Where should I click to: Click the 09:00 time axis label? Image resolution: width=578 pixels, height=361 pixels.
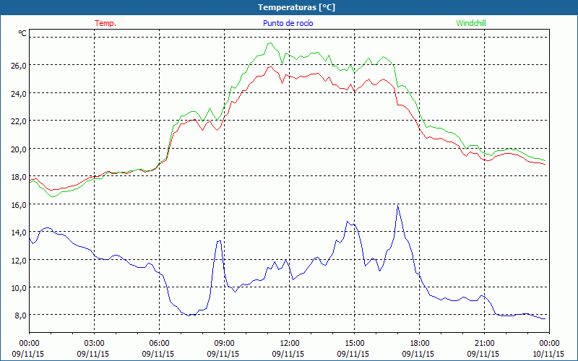point(224,344)
